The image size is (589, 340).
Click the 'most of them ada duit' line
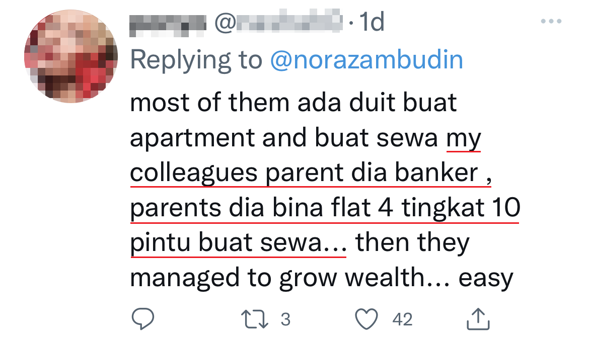pyautogui.click(x=293, y=103)
